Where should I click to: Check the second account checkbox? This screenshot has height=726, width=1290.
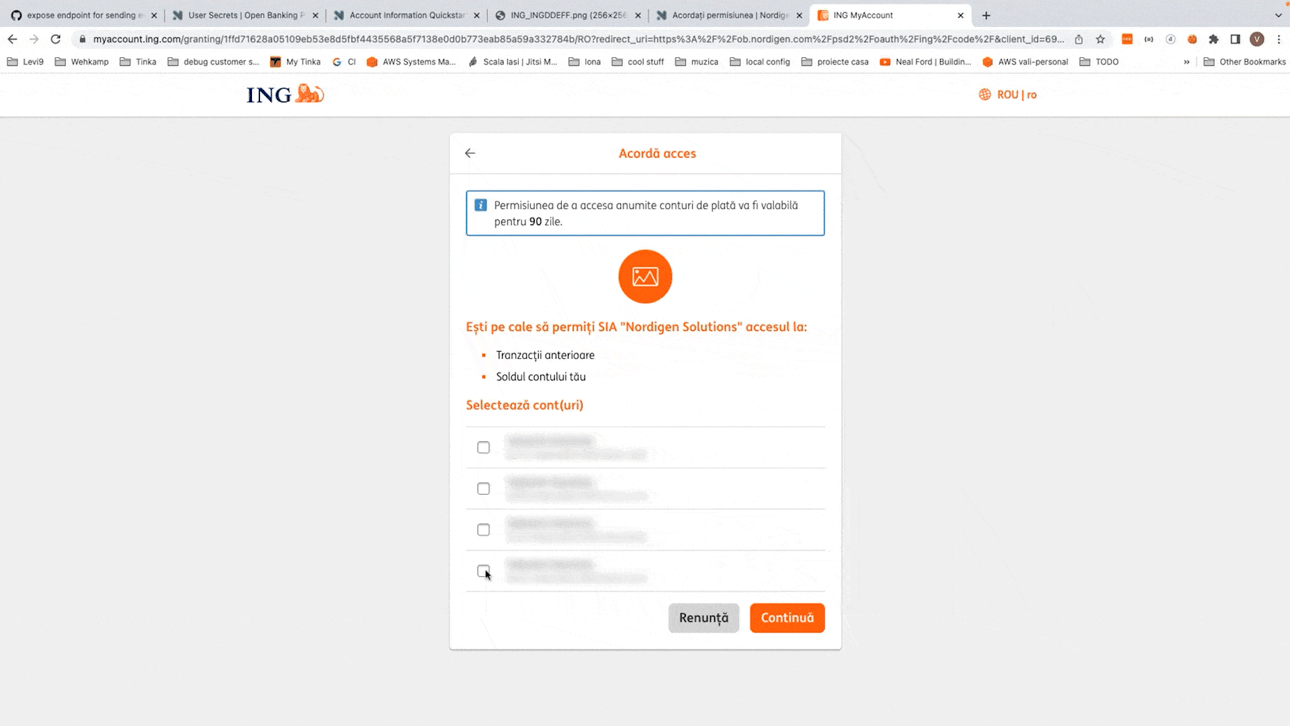[483, 489]
